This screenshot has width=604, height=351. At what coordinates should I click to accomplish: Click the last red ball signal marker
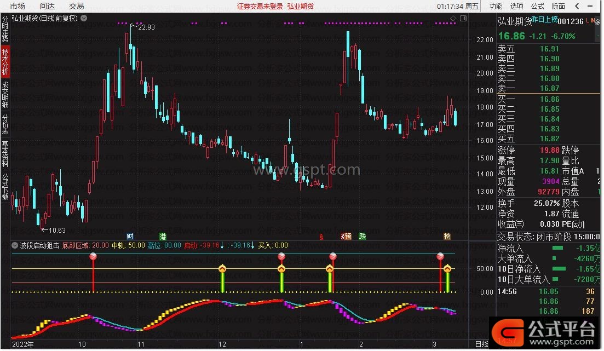click(x=440, y=256)
